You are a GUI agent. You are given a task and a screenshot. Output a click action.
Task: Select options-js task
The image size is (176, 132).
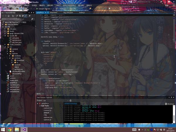coord(47,120)
